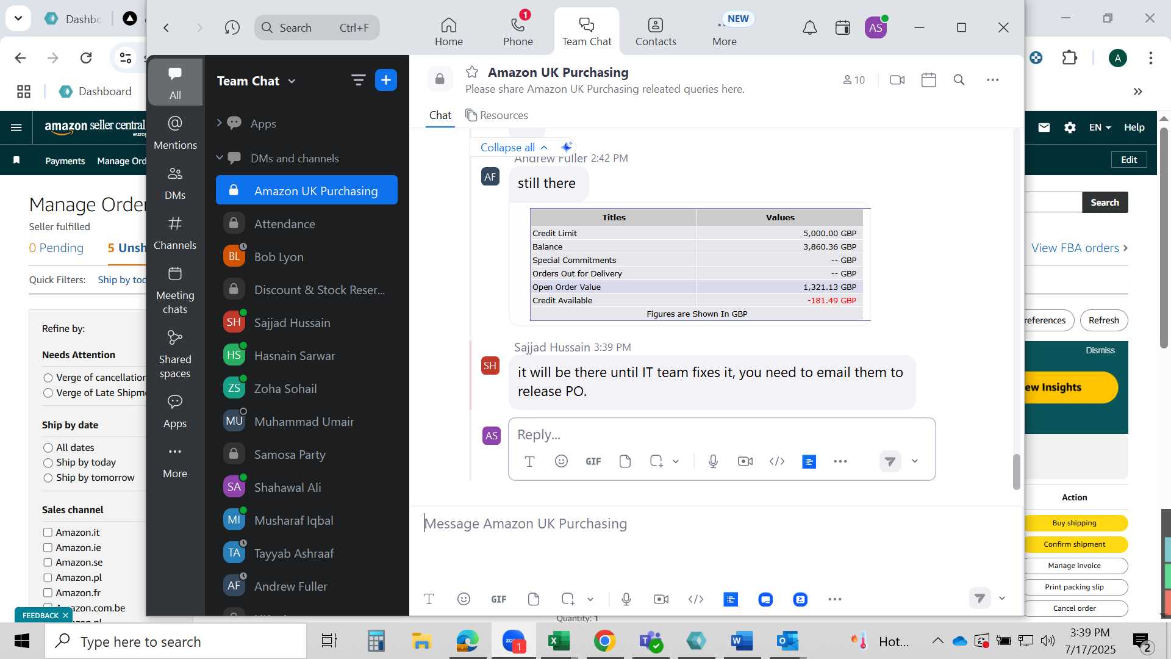Star the Amazon UK Purchasing channel
Screen dimensions: 1171x659
pos(472,72)
